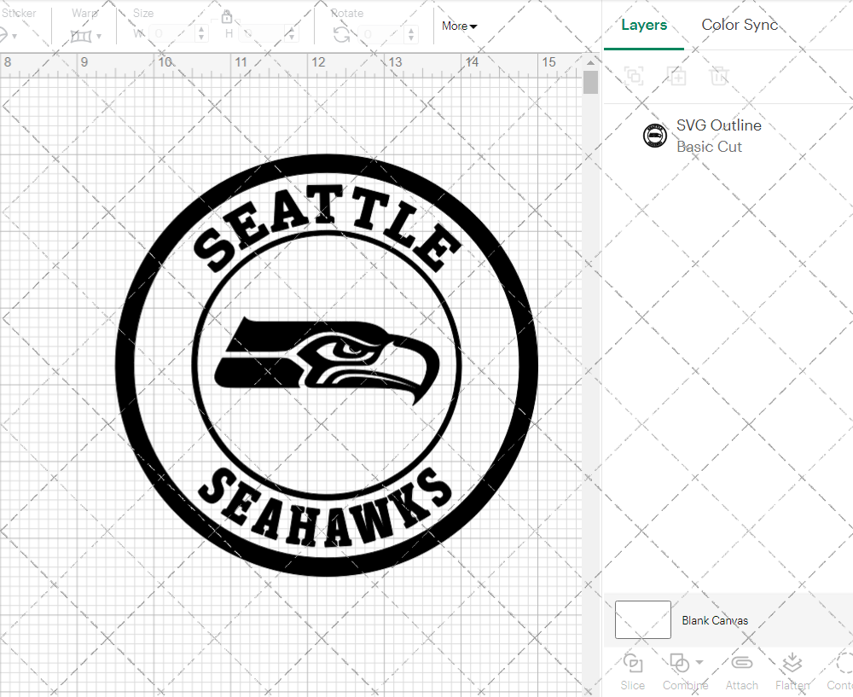The image size is (853, 697).
Task: Click the Delete layer trash icon
Action: click(x=719, y=76)
